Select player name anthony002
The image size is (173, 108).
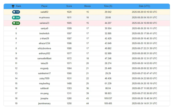click(44, 53)
